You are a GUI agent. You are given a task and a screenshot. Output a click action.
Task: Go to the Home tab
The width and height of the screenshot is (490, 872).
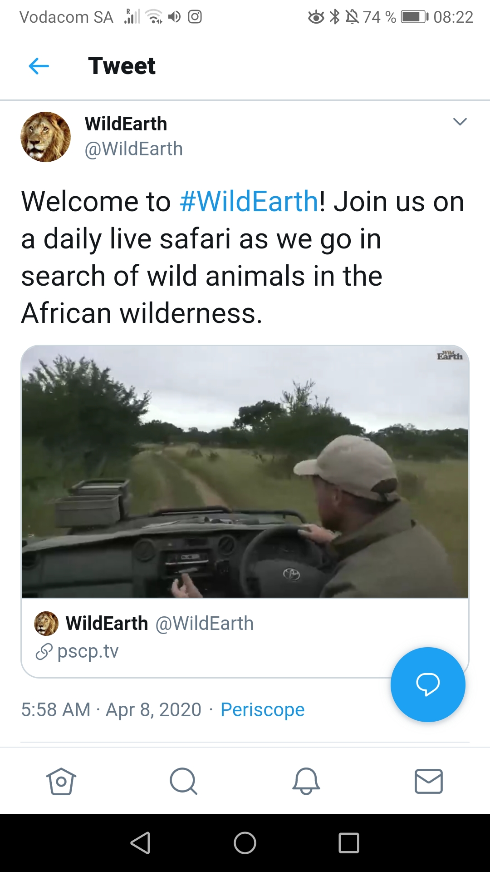coord(61,781)
